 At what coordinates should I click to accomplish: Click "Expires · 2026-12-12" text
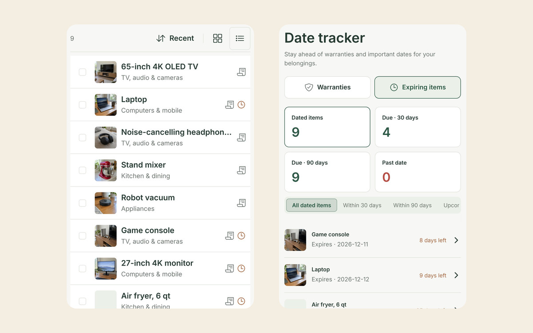click(x=340, y=279)
